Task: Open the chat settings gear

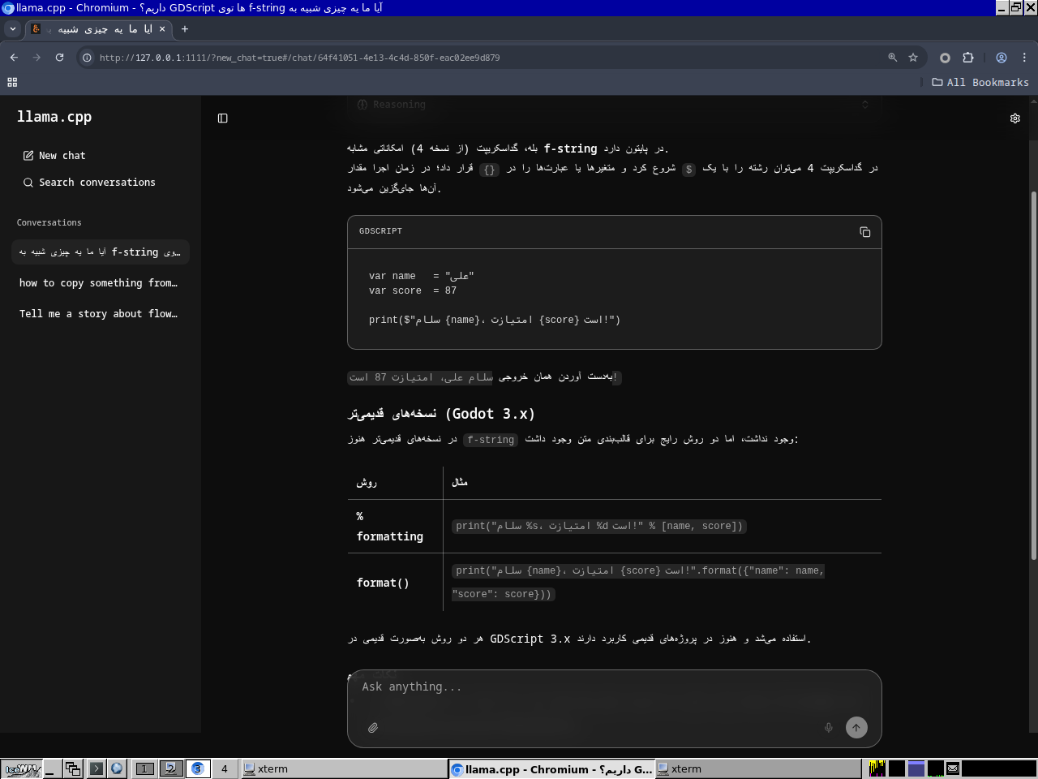Action: [x=1014, y=118]
